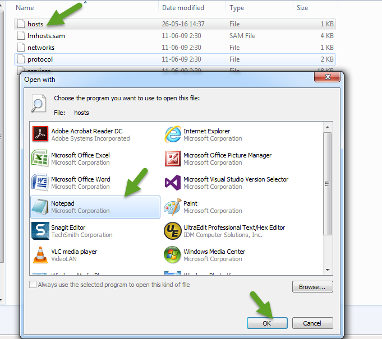Screen dimensions: 382x339
Task: Click the 'networks' file name
Action: point(41,48)
